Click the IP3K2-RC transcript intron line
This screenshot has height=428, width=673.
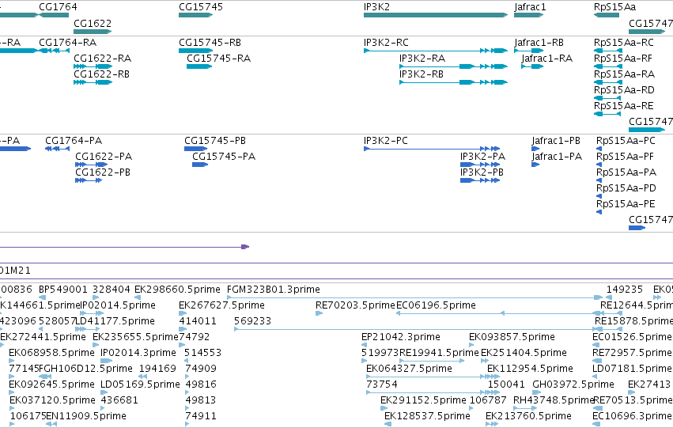click(x=425, y=51)
